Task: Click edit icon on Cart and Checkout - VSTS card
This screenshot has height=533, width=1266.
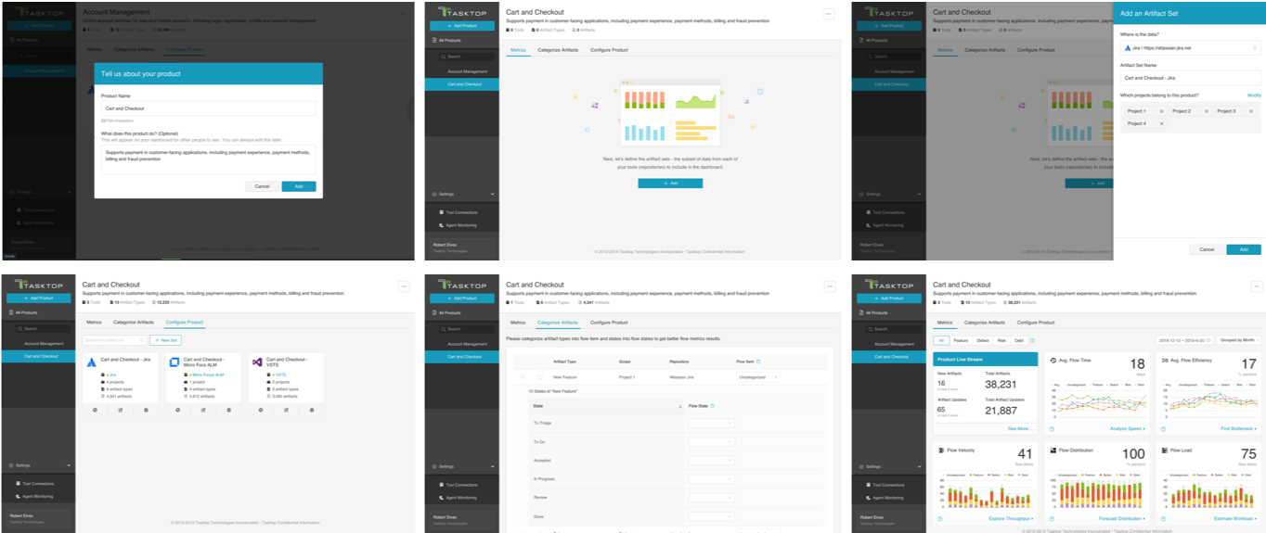Action: [x=286, y=410]
